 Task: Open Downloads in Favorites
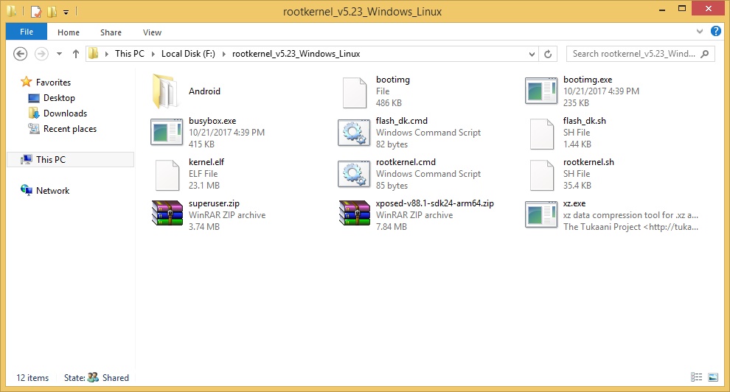click(65, 113)
